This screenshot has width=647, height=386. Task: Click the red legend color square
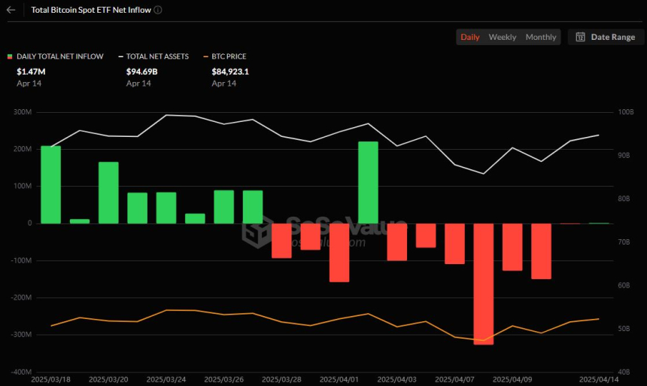click(x=10, y=56)
